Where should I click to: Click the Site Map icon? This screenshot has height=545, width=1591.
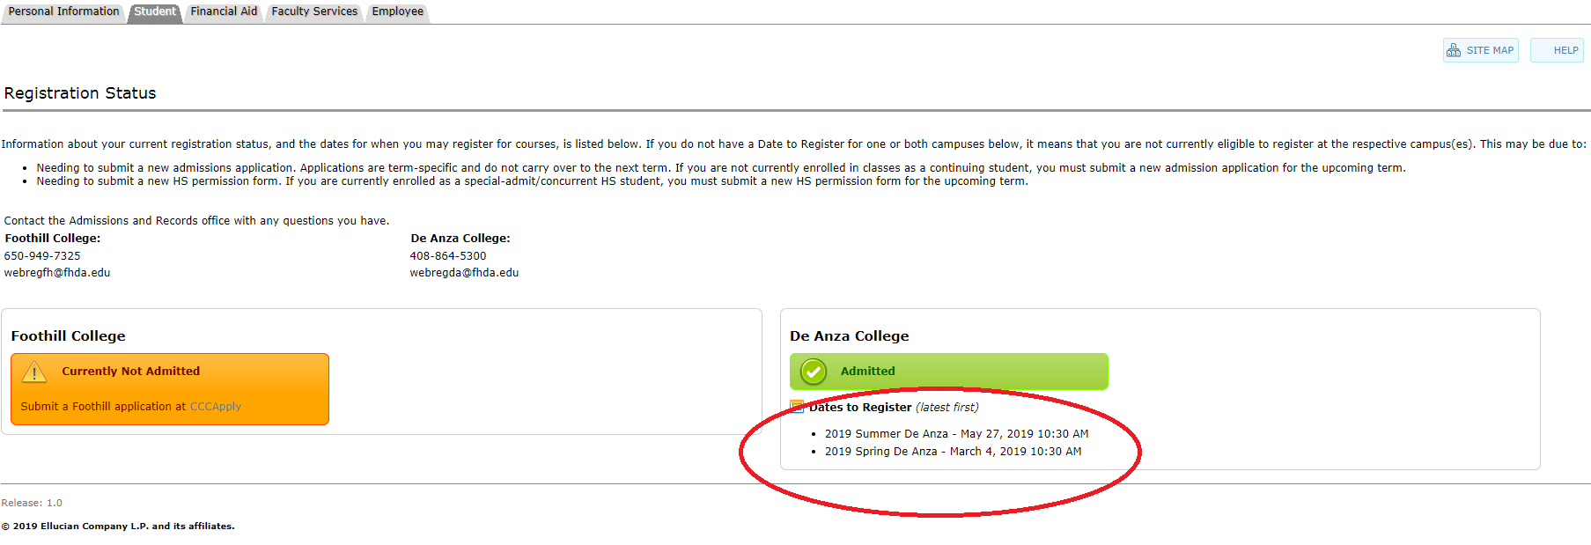tap(1454, 50)
